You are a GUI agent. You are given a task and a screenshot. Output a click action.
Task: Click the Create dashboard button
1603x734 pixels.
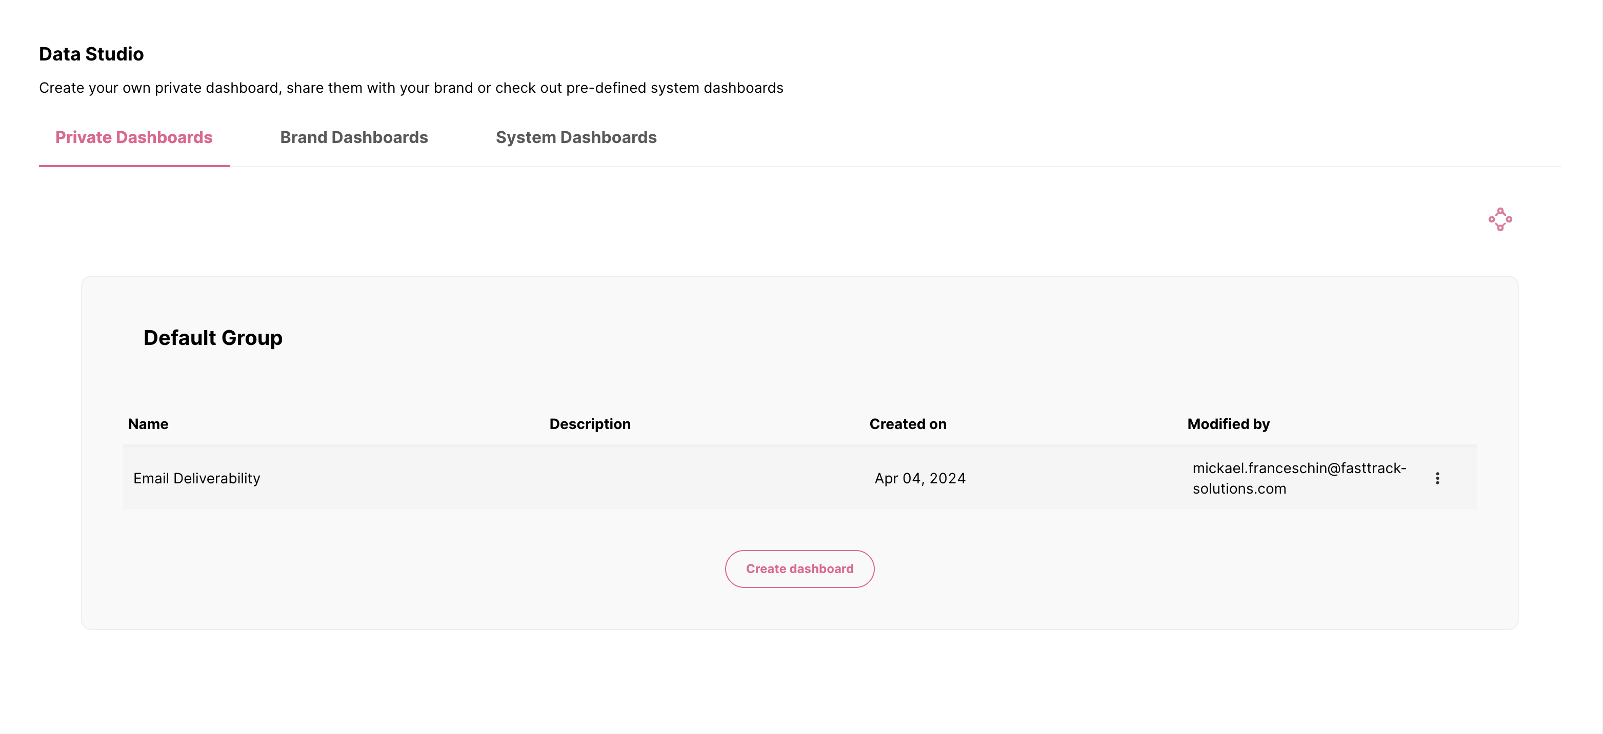point(799,568)
